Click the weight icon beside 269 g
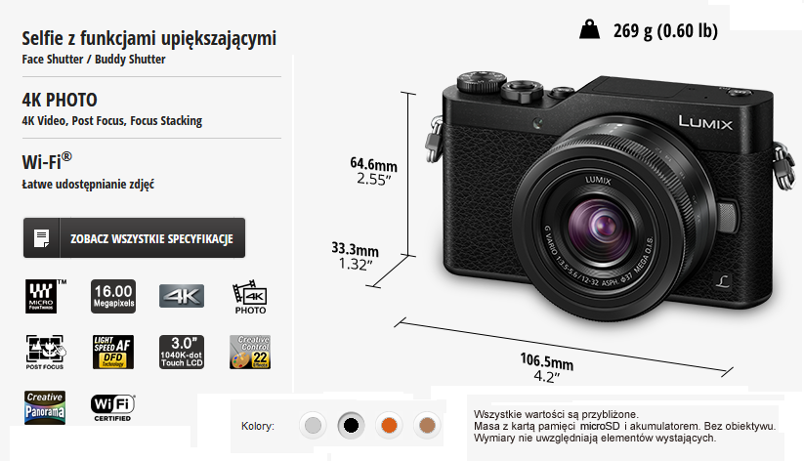Image resolution: width=804 pixels, height=461 pixels. coord(589,29)
